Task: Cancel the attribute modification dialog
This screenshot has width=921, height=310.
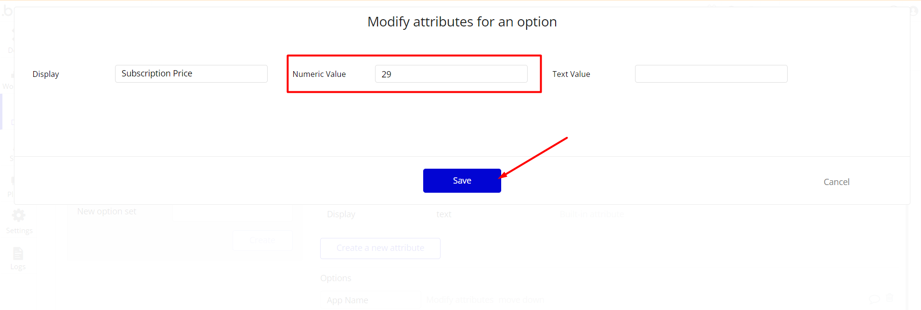Action: (x=836, y=182)
